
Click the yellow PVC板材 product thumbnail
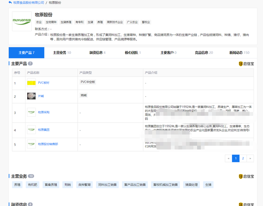(x=31, y=83)
